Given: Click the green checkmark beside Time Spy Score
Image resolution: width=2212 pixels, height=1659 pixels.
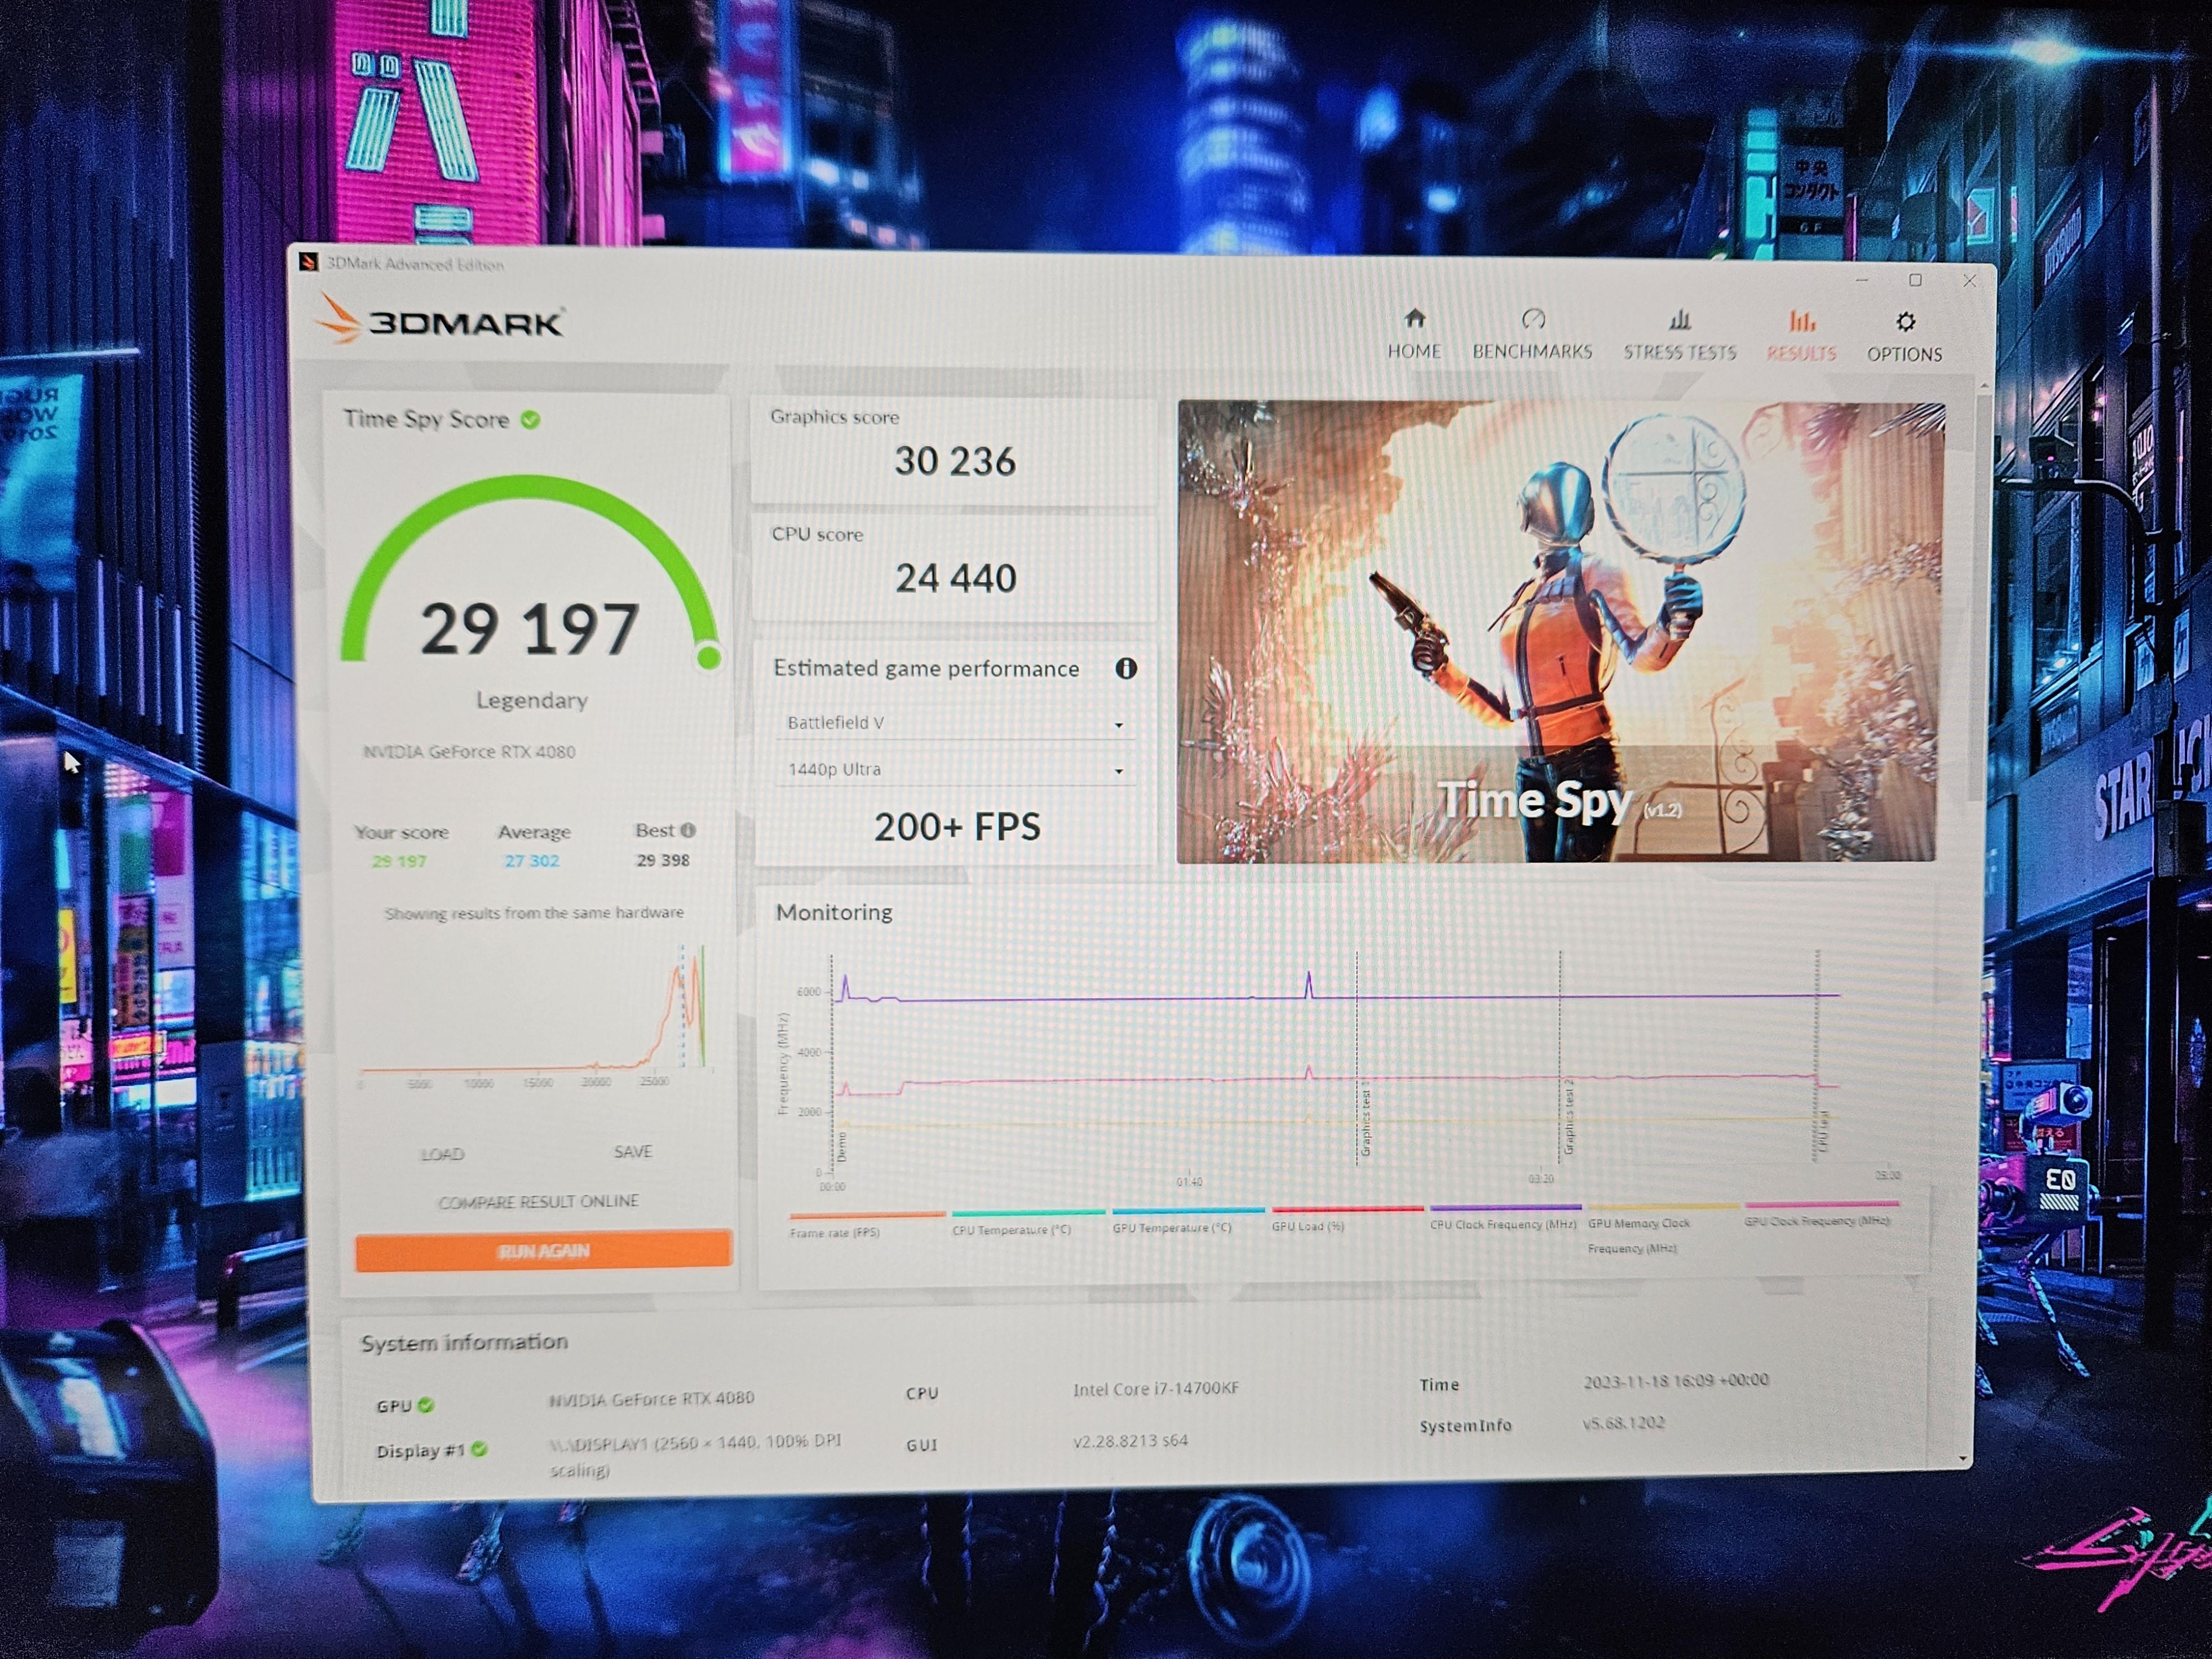Looking at the screenshot, I should [530, 420].
